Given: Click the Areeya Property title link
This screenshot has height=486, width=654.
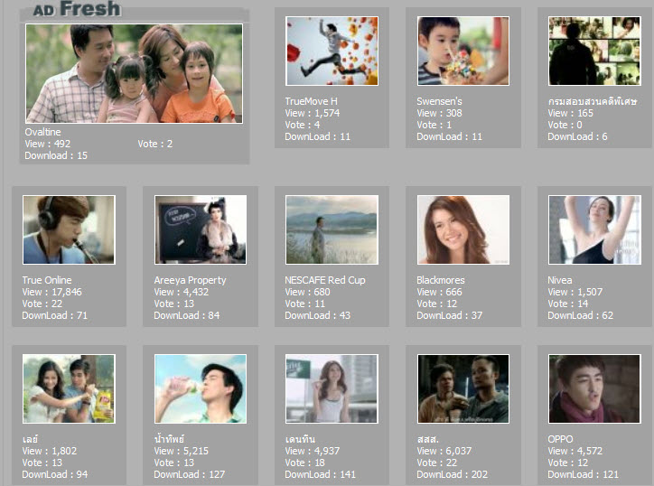Looking at the screenshot, I should [x=190, y=280].
